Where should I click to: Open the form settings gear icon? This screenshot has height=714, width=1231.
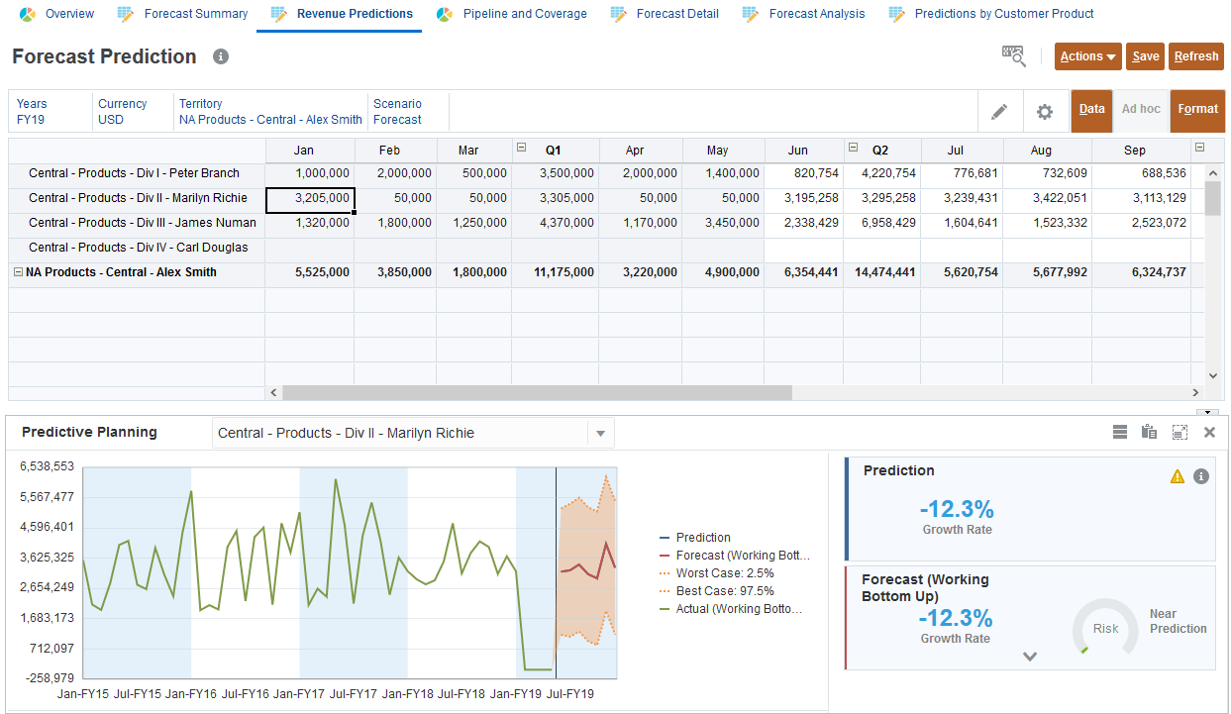pos(1044,112)
